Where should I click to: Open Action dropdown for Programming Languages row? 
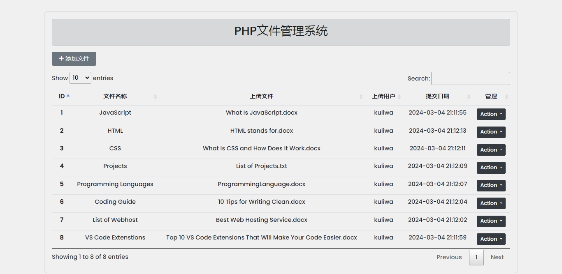(491, 185)
